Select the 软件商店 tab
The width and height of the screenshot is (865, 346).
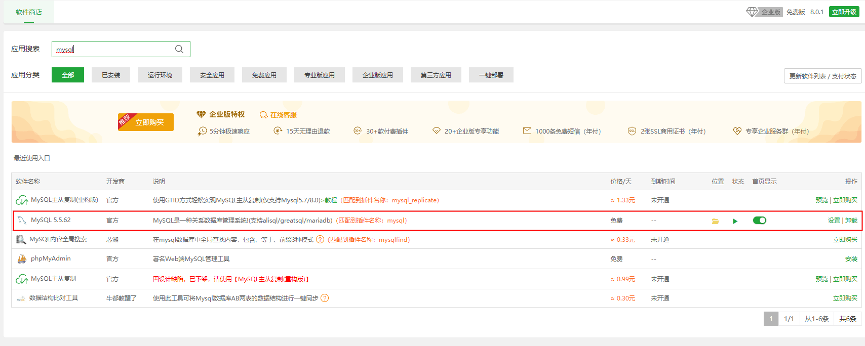pos(29,12)
